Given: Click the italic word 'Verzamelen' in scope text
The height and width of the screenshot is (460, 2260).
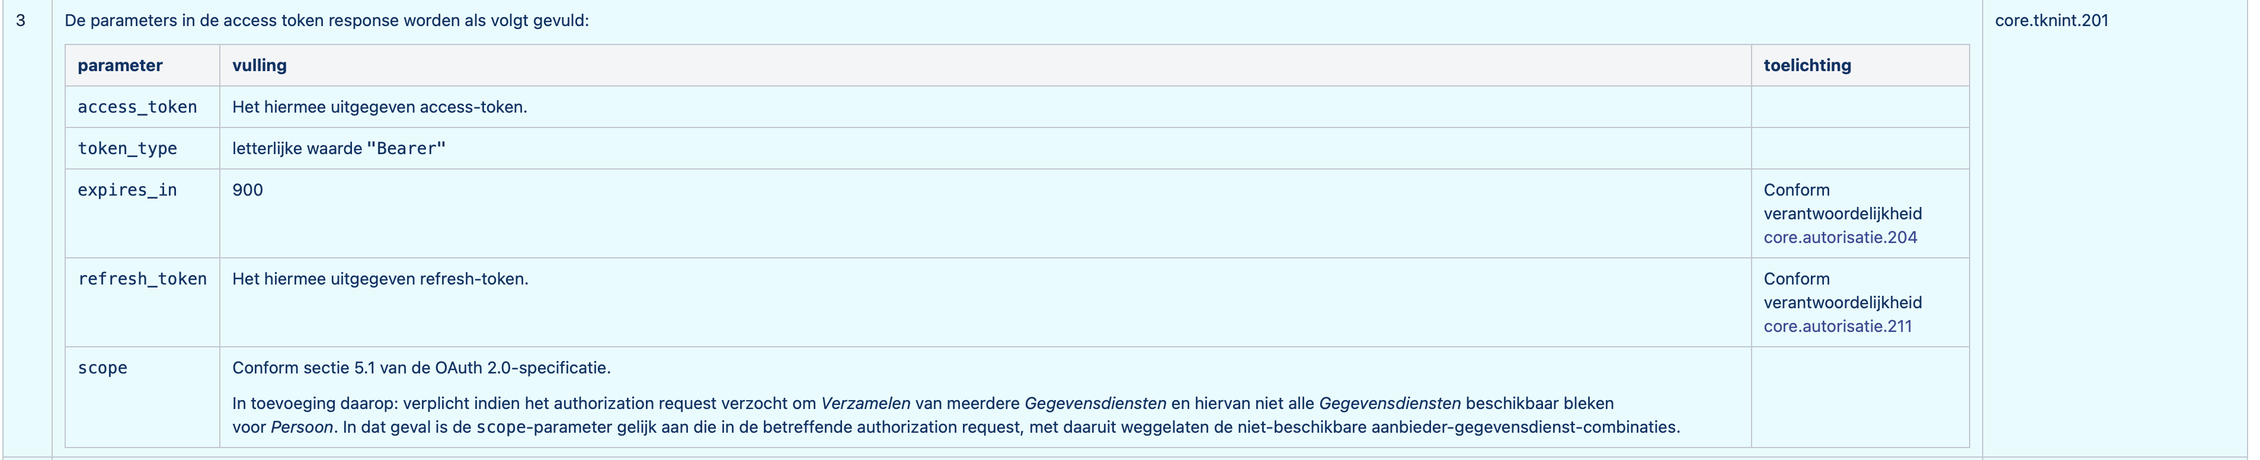Looking at the screenshot, I should pos(865,404).
